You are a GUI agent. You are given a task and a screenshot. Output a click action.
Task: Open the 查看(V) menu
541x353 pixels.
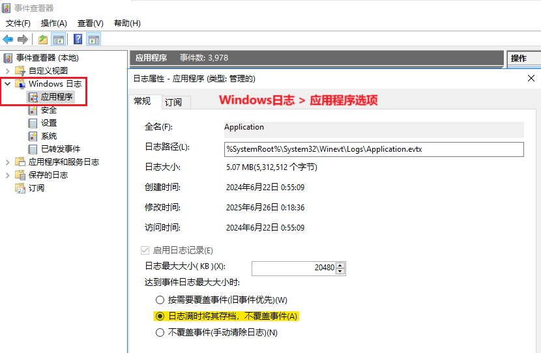[x=91, y=23]
